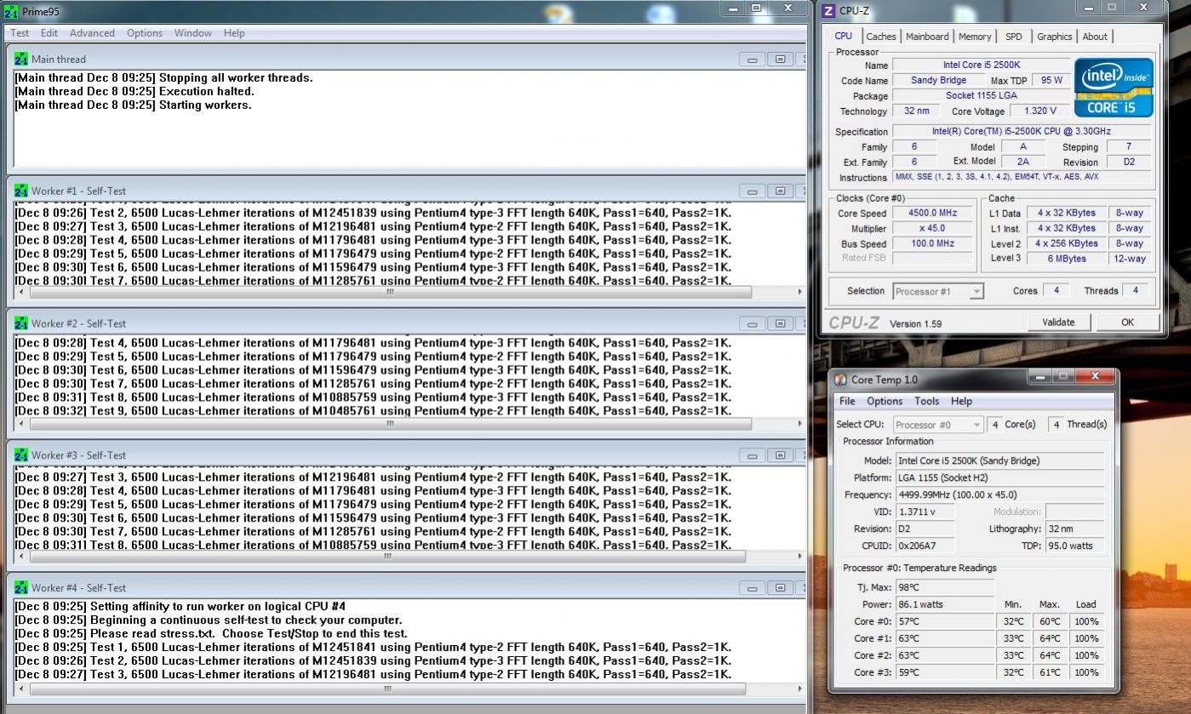Open the Edit menu in Prime95

[x=49, y=33]
